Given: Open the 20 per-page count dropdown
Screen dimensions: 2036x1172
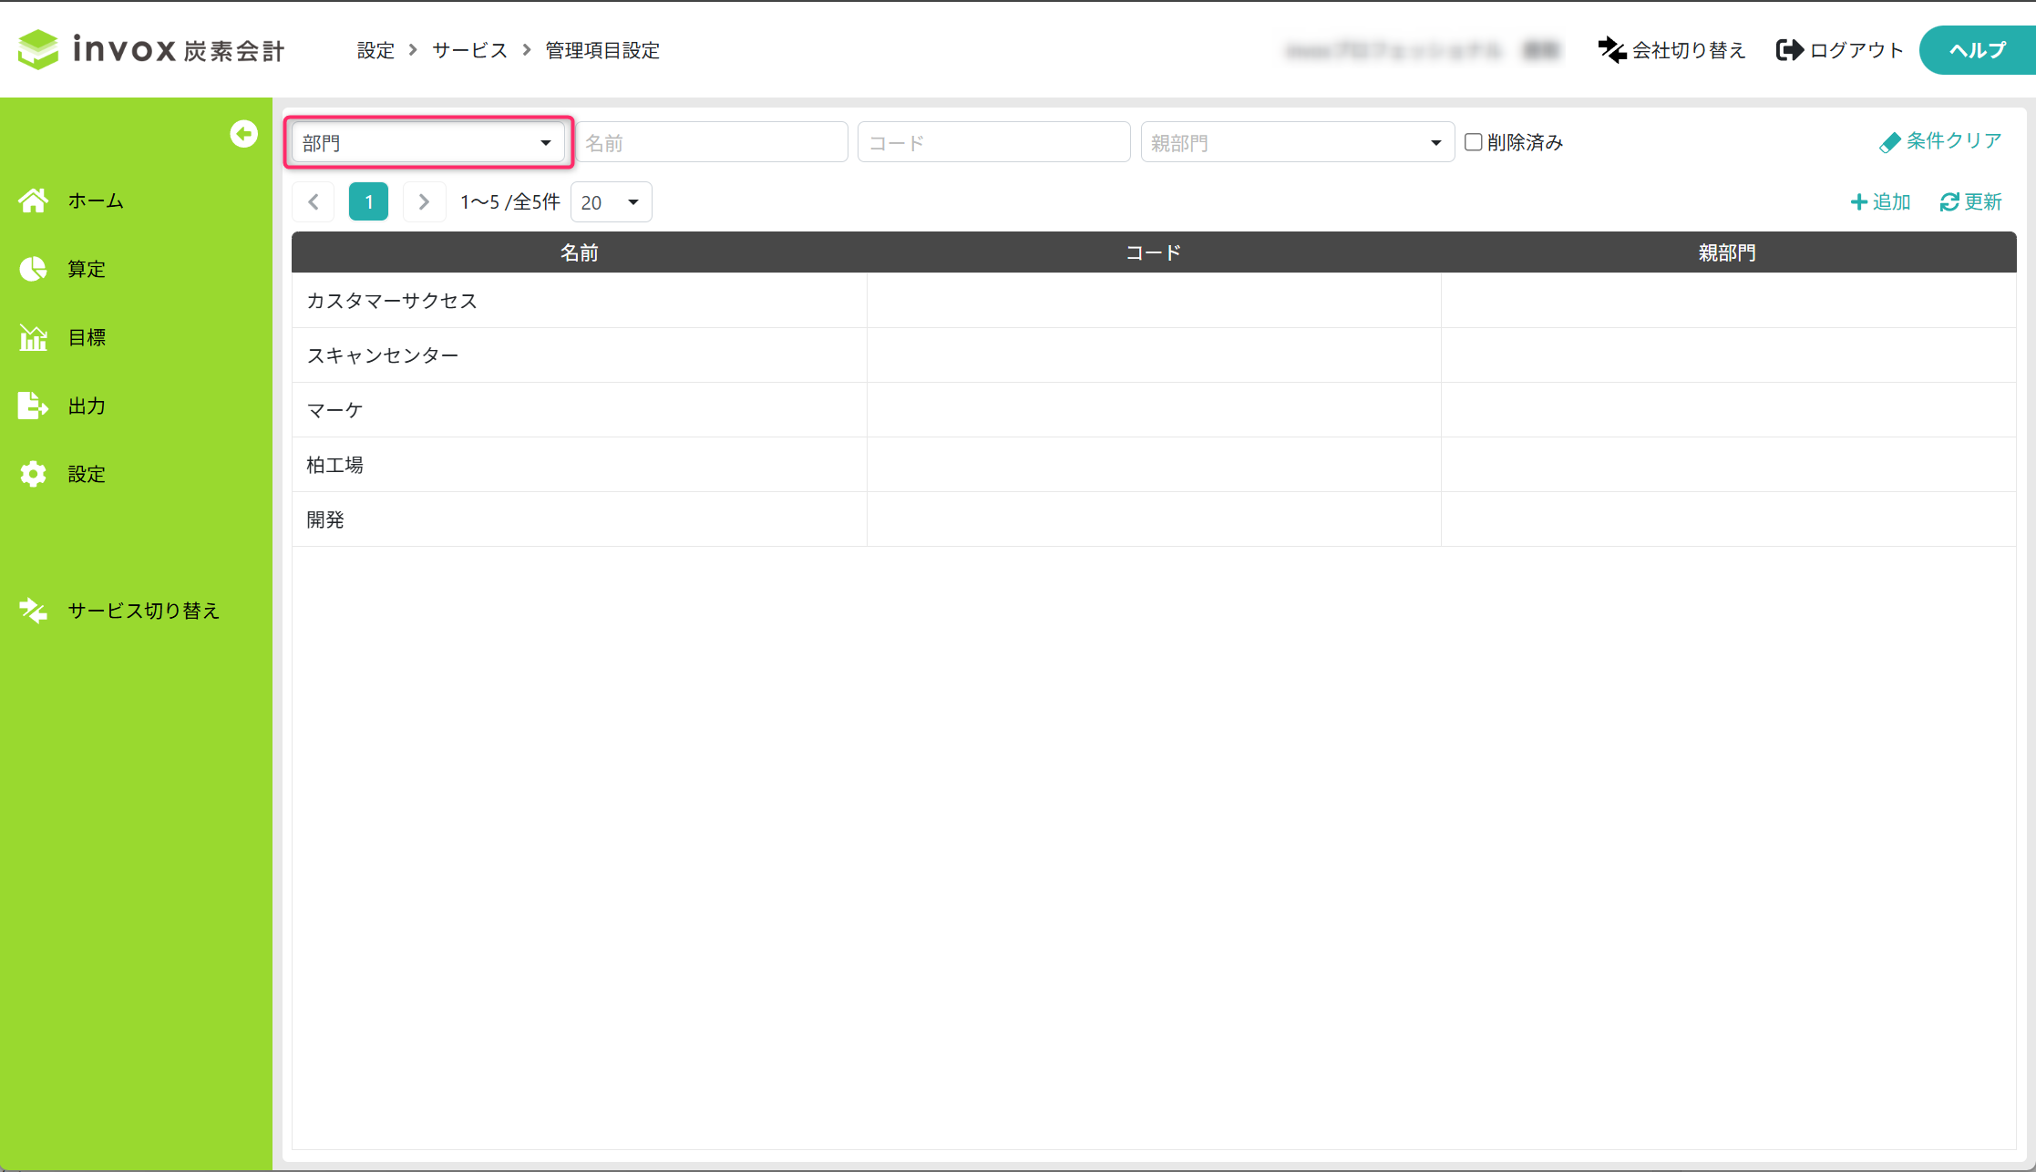Looking at the screenshot, I should (610, 202).
